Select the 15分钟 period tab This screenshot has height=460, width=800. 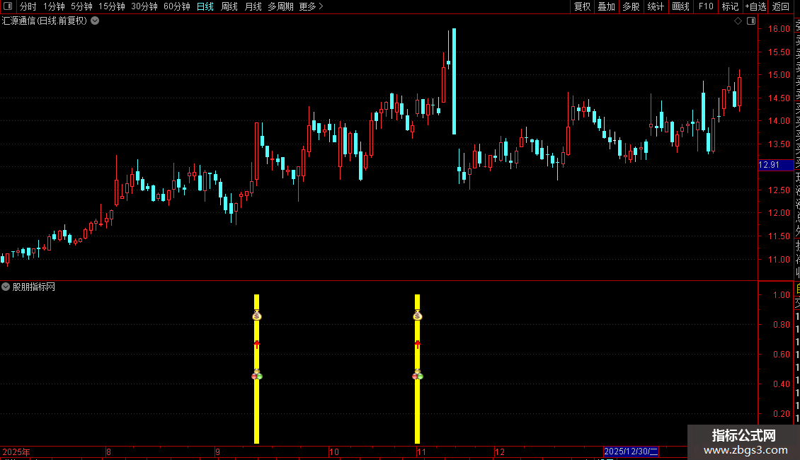tap(112, 6)
